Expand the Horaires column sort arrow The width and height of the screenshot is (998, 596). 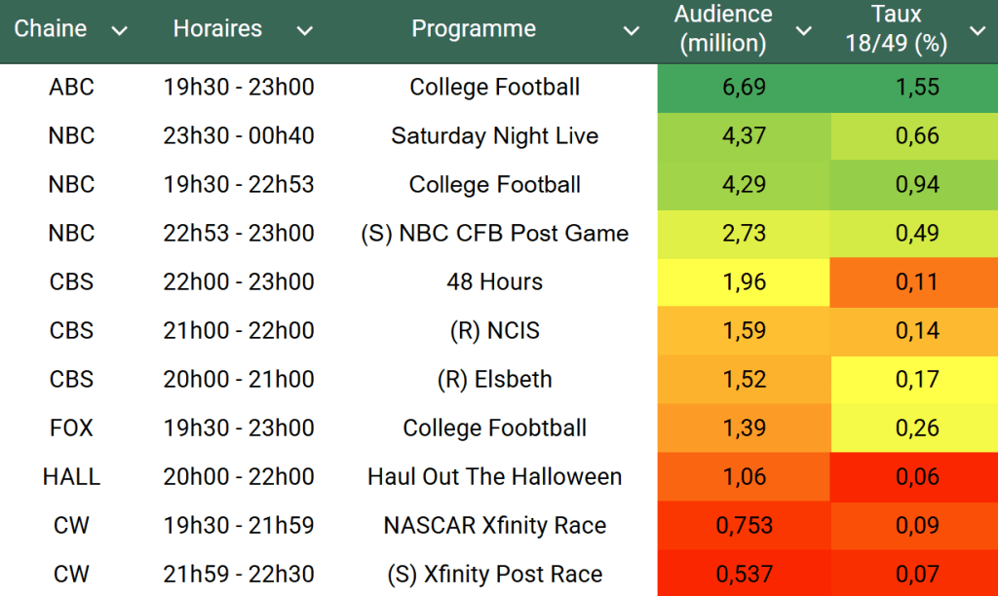click(304, 31)
